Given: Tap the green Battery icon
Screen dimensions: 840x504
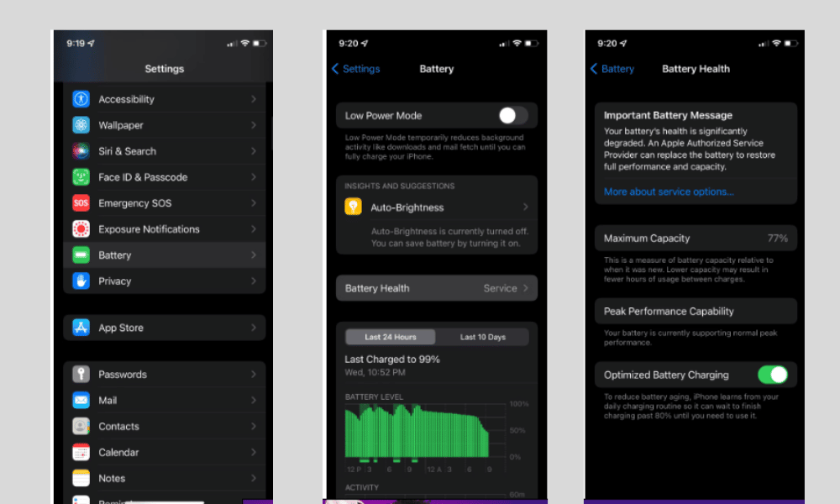Looking at the screenshot, I should pos(81,255).
